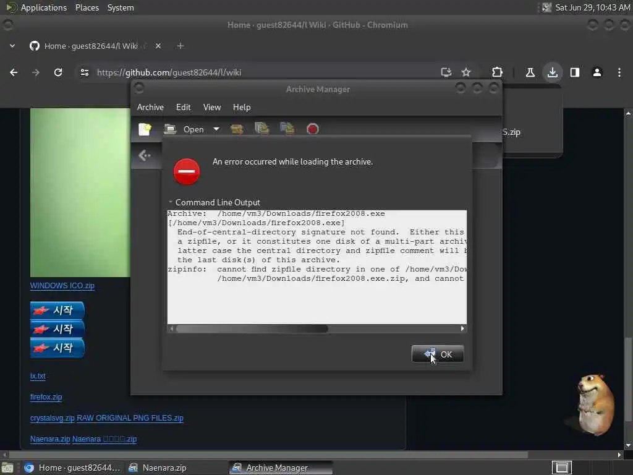The image size is (633, 475).
Task: Click the hamster desktop mascot
Action: click(595, 404)
